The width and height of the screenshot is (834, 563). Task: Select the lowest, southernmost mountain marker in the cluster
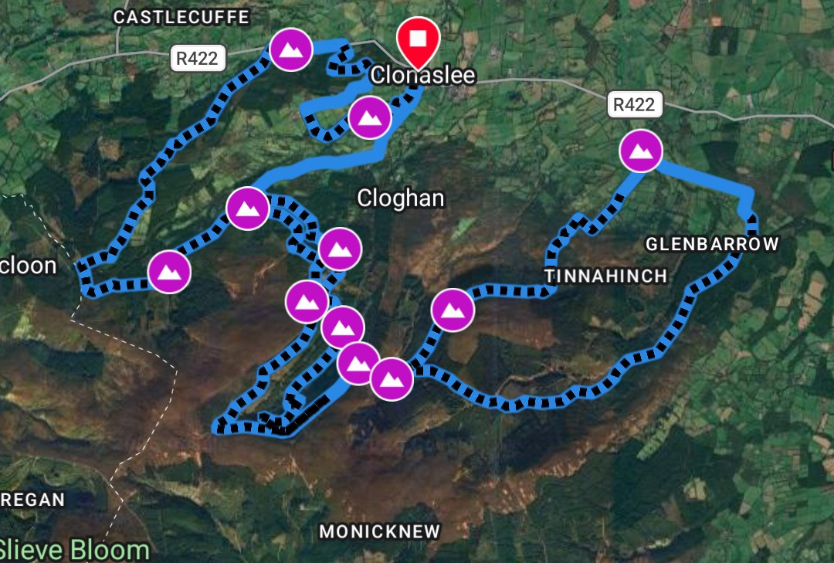pyautogui.click(x=392, y=379)
